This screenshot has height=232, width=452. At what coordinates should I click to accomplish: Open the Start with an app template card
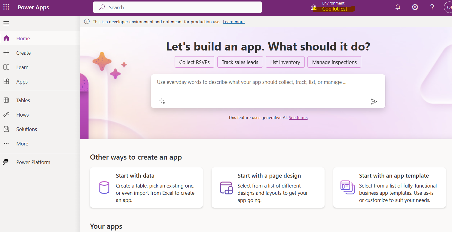[x=389, y=188]
